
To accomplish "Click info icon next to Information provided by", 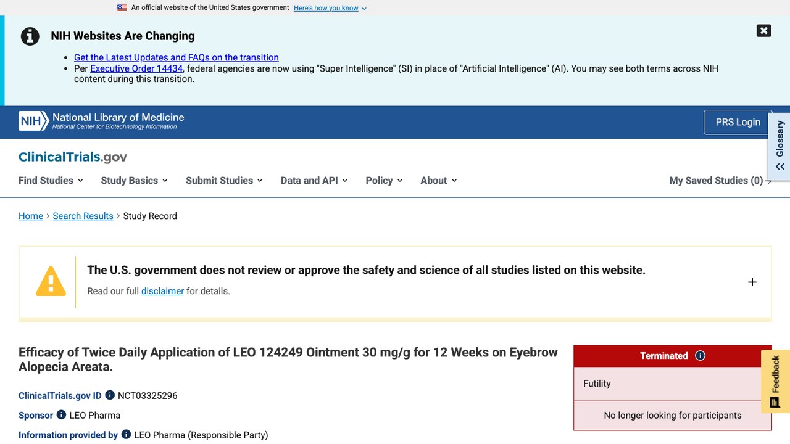I will coord(126,435).
